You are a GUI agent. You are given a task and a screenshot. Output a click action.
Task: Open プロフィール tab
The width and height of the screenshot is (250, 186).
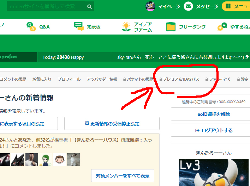pyautogui.click(x=69, y=79)
